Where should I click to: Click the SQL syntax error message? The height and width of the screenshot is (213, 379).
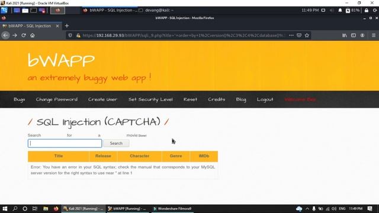click(x=123, y=170)
